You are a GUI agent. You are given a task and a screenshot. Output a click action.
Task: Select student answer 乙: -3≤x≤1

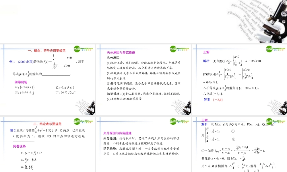(x=65, y=87)
